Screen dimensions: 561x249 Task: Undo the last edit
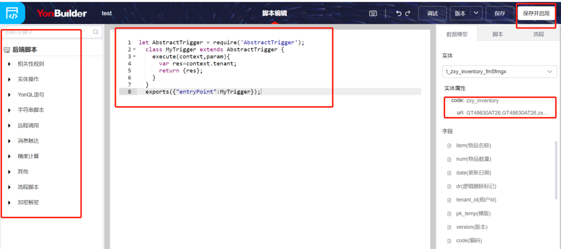tap(399, 14)
